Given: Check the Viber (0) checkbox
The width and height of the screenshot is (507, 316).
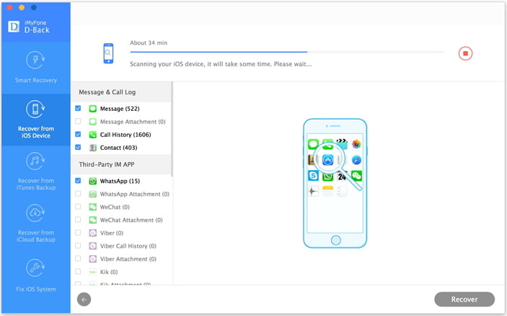Looking at the screenshot, I should click(x=78, y=233).
